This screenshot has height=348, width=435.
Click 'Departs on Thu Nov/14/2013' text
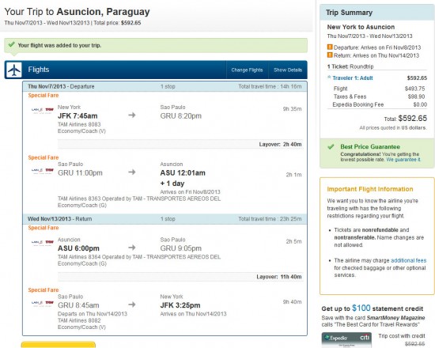93,313
